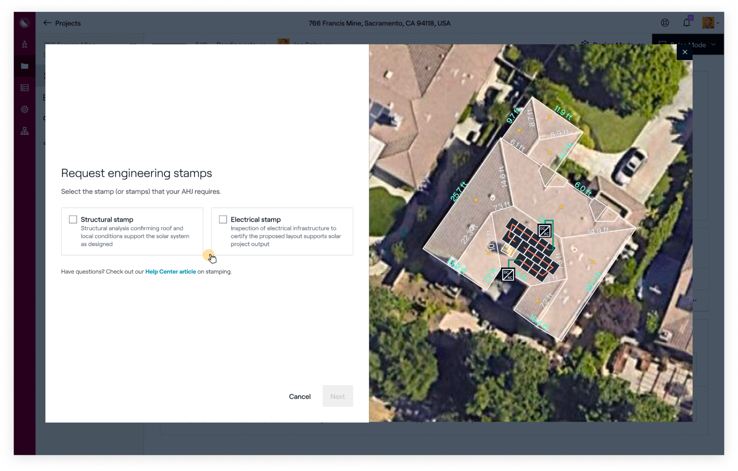Close the engineering stamps dialog with the X
The image size is (738, 471).
click(684, 52)
